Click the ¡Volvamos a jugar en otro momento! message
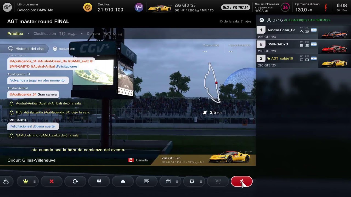This screenshot has width=351, height=197. click(38, 80)
